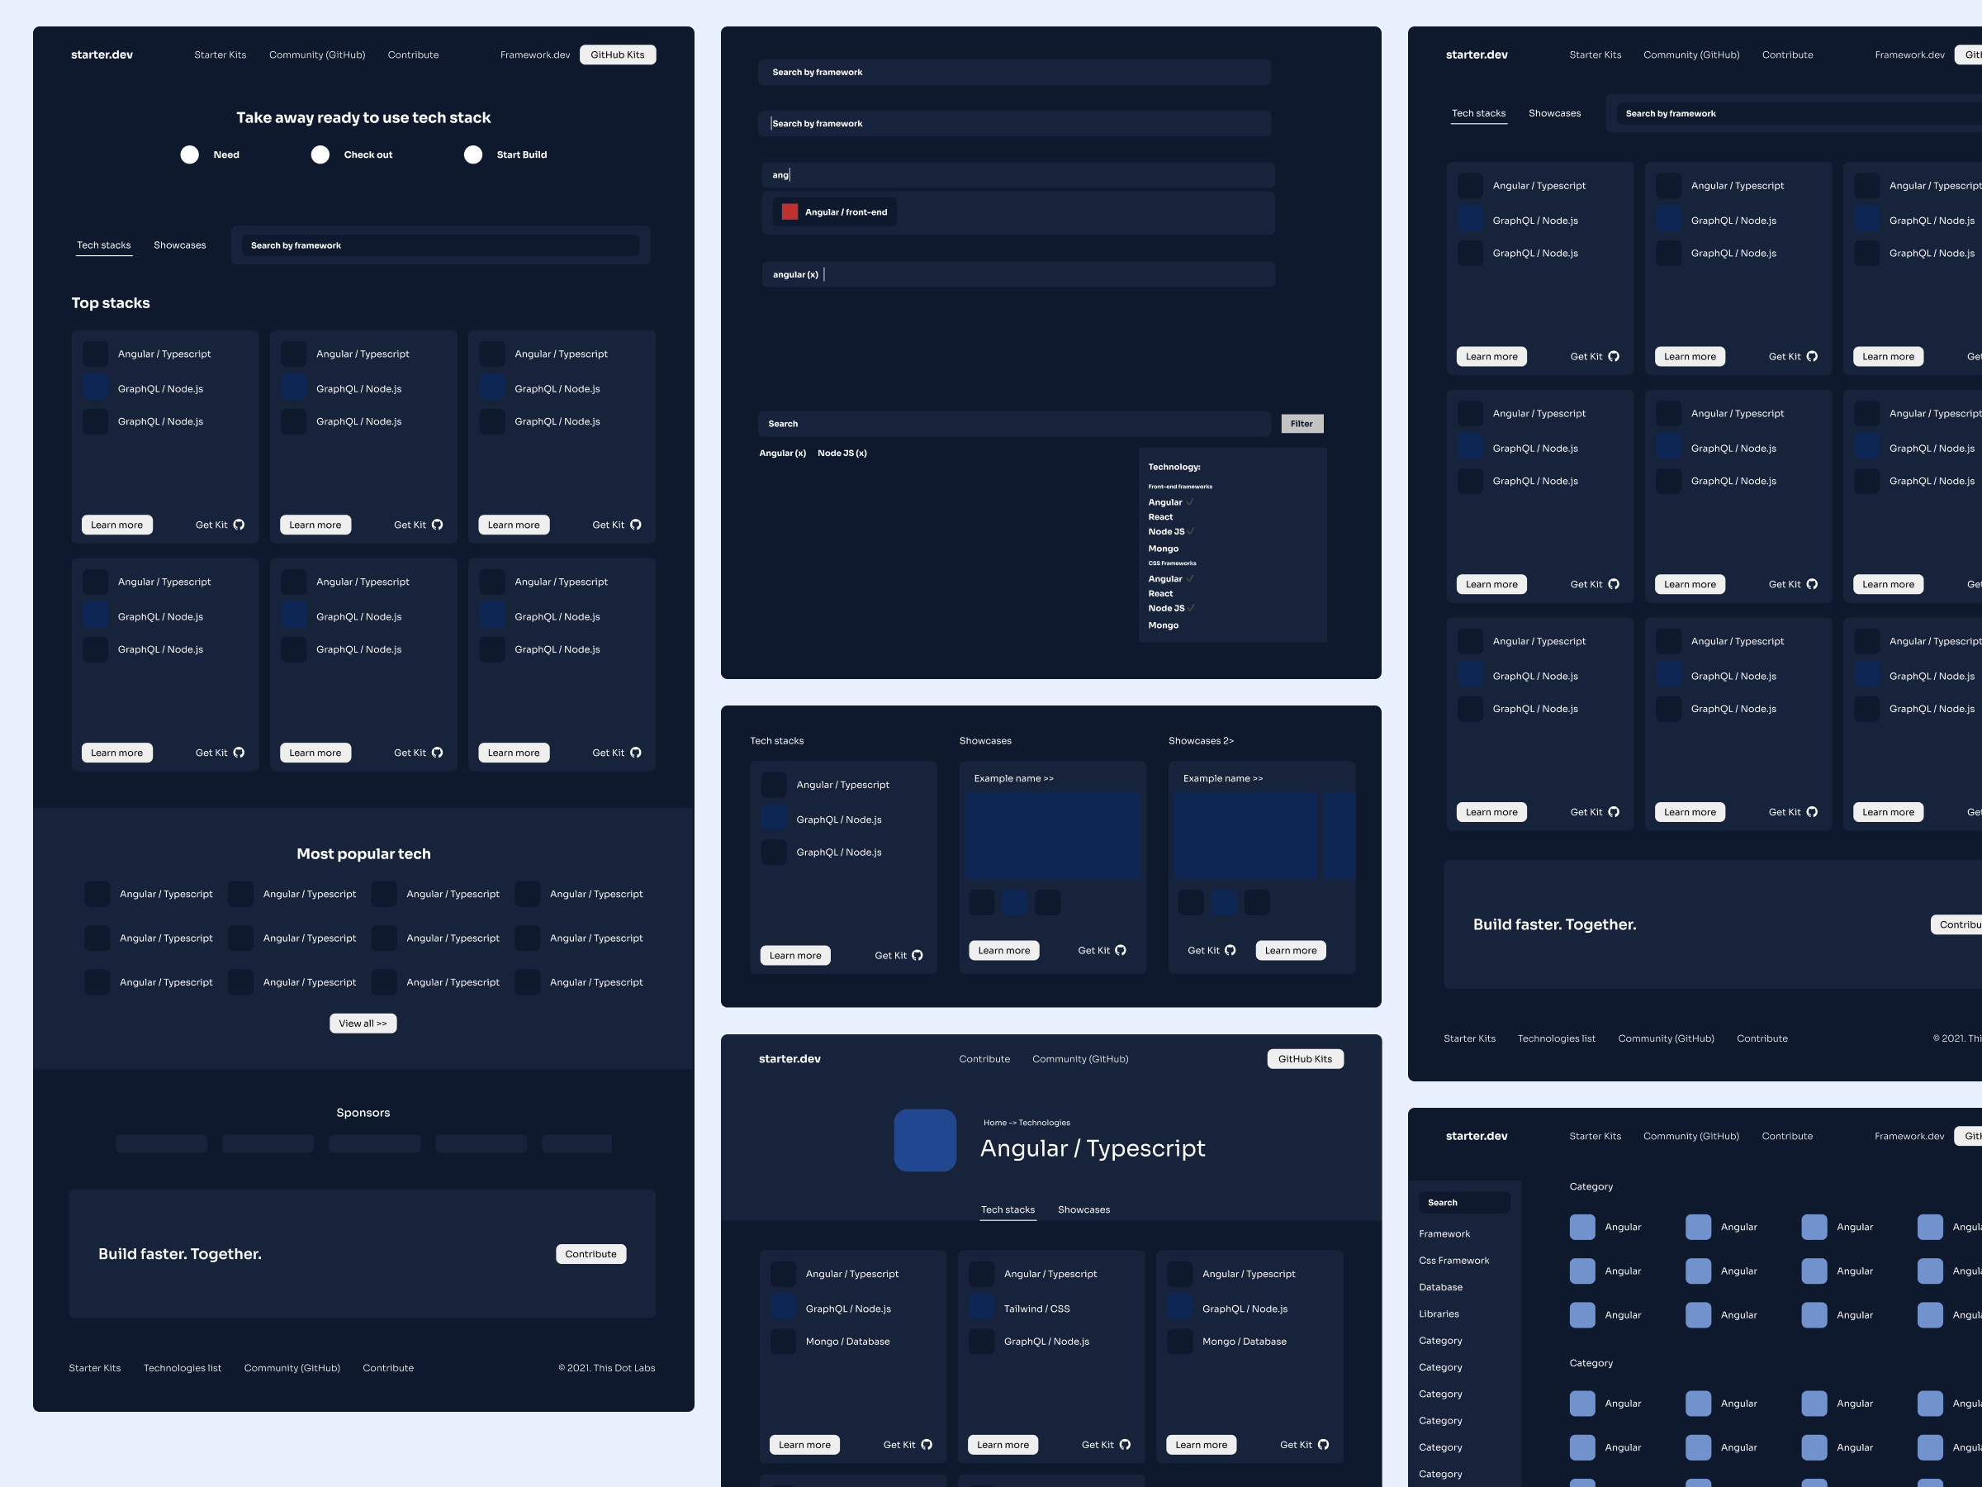Select the Tech stacks tab
The image size is (1982, 1487).
[x=102, y=245]
